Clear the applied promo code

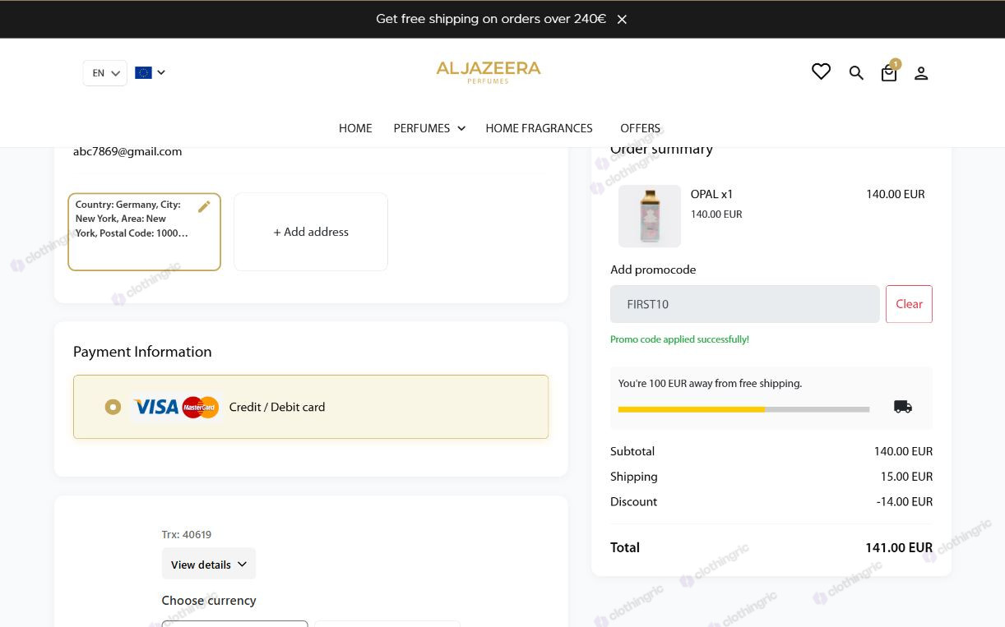[909, 304]
